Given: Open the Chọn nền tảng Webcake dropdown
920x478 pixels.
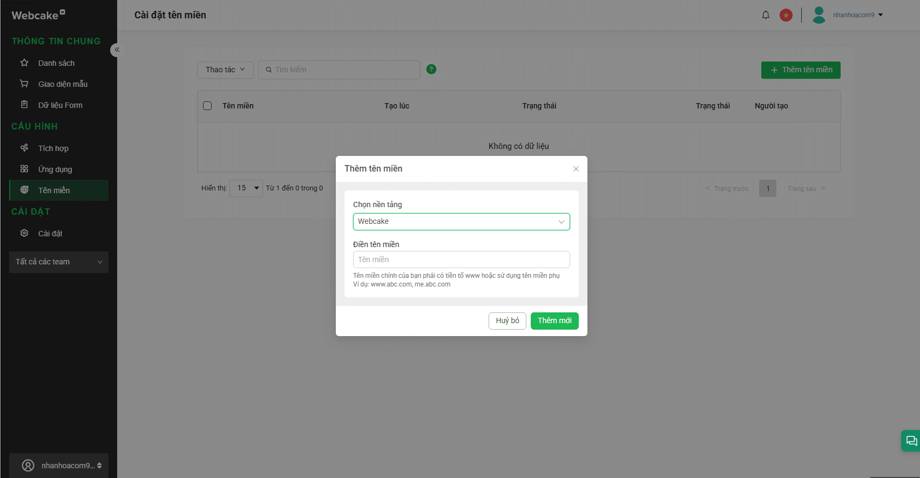Looking at the screenshot, I should point(461,222).
